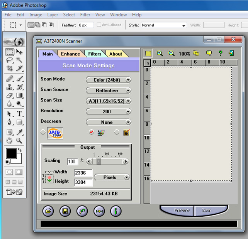Click the scanner save disk button
The width and height of the screenshot is (248, 239).
pos(65,211)
